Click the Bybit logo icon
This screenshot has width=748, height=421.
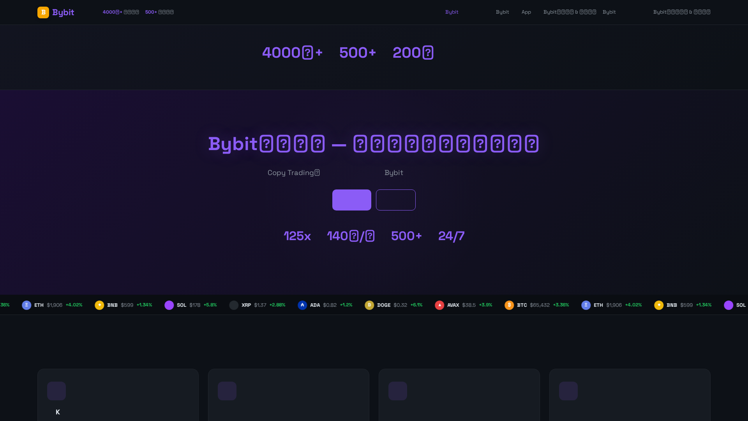pos(43,12)
